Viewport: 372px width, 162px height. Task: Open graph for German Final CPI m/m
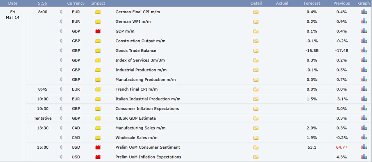[364, 12]
